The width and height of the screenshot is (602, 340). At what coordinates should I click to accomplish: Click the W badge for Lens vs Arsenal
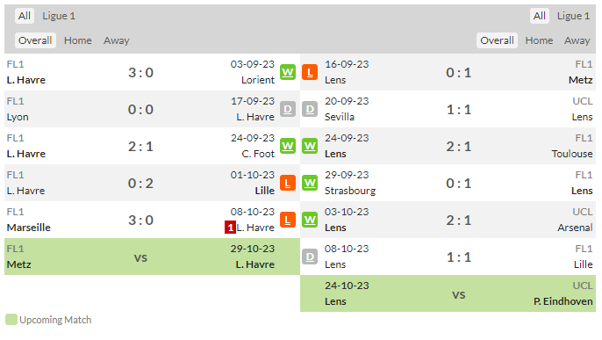pyautogui.click(x=310, y=221)
